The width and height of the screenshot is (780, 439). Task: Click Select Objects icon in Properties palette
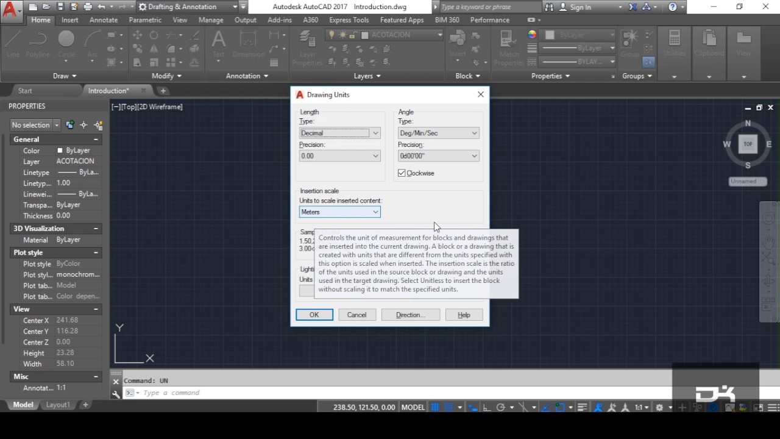tap(84, 124)
